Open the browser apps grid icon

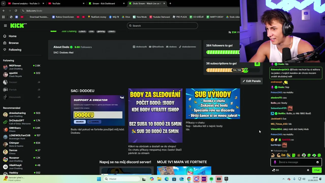click(3, 17)
